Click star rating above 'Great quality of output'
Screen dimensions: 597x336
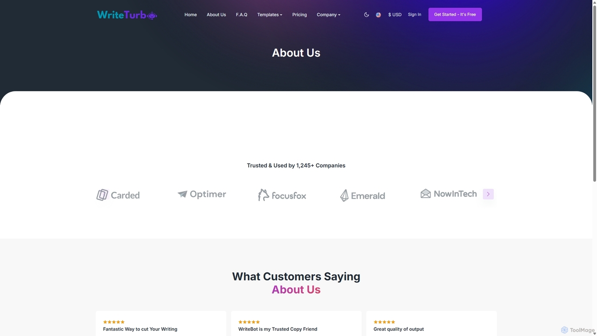[384, 322]
